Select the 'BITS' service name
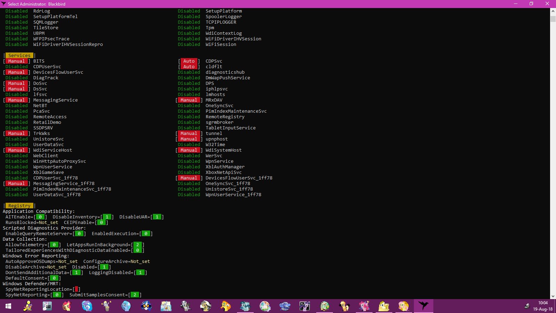556x313 pixels. (x=39, y=61)
